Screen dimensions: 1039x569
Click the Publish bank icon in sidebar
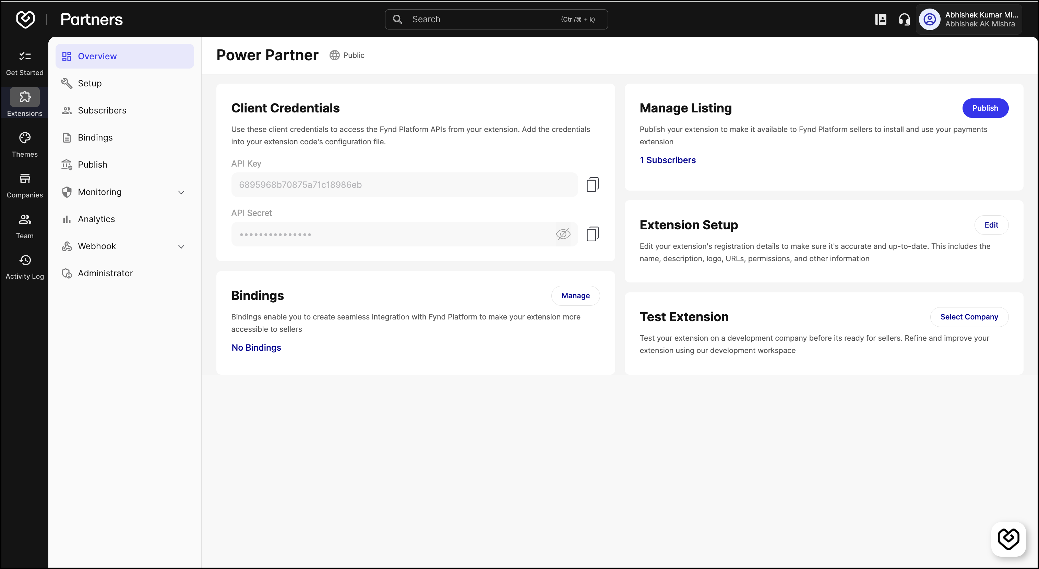pyautogui.click(x=67, y=165)
